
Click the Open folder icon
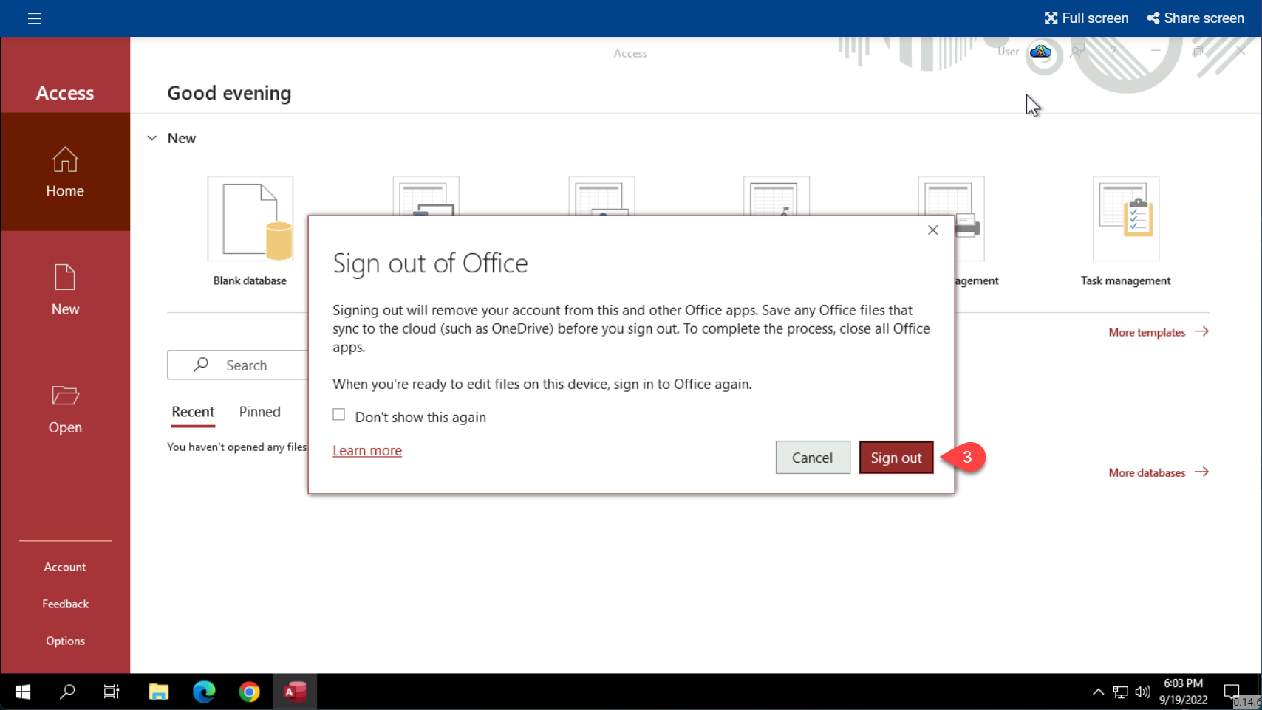pos(65,396)
